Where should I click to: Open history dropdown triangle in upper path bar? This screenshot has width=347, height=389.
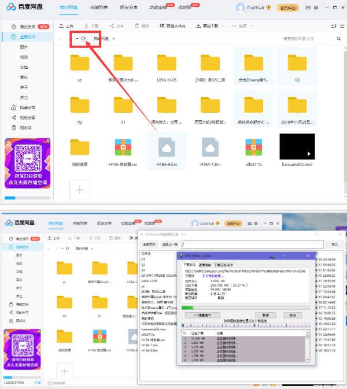(x=77, y=39)
